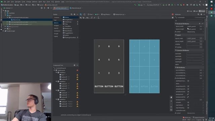
Task: Open Android project view dropdown
Action: tap(8, 8)
